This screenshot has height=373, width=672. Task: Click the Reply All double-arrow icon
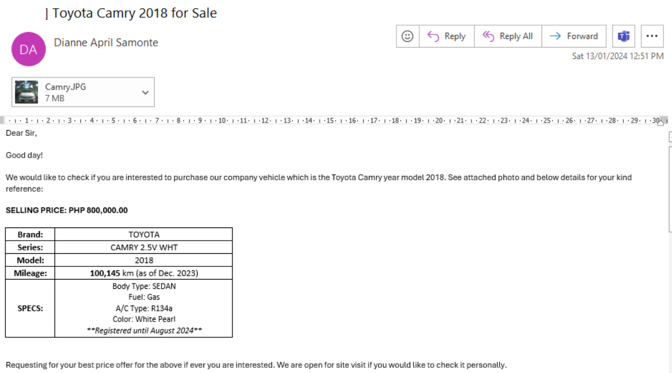coord(488,36)
